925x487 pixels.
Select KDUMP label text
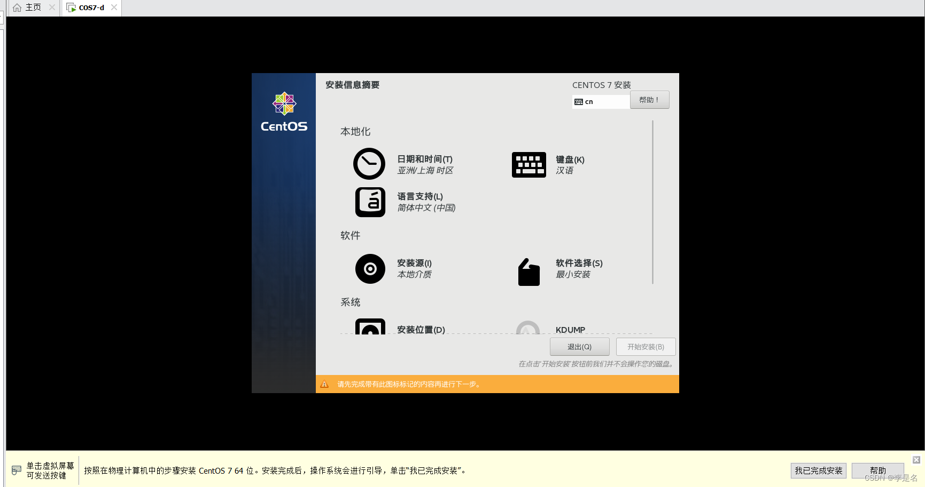click(x=570, y=330)
